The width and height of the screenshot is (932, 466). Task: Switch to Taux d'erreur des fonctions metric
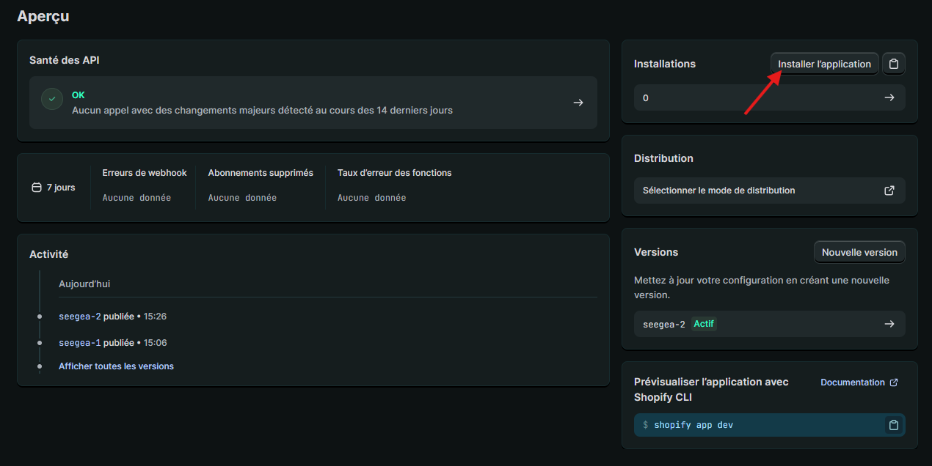[x=394, y=172]
